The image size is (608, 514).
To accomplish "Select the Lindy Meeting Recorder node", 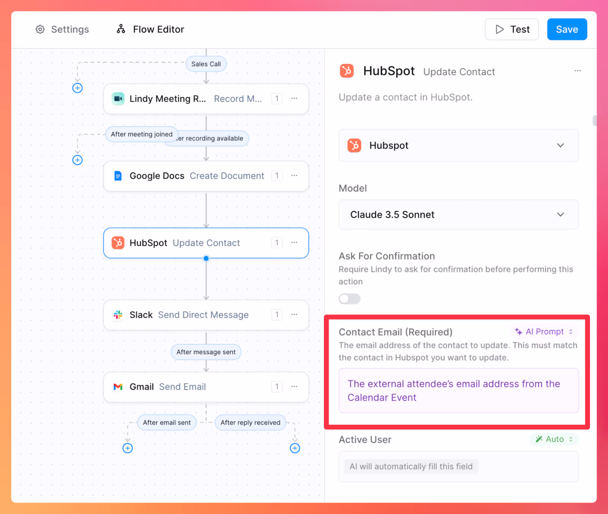I will pos(206,99).
